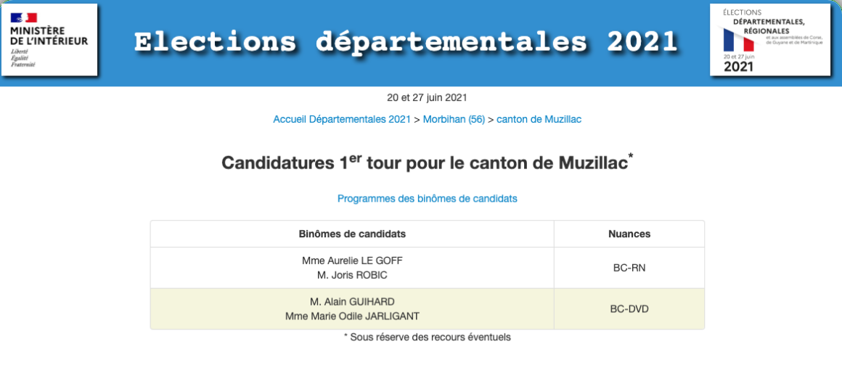Click the 20 et 27 juin 2021 date text

[427, 98]
